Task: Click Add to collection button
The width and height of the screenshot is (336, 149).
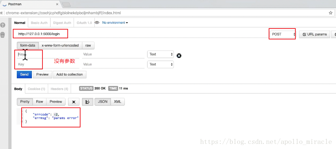Action: pyautogui.click(x=70, y=74)
